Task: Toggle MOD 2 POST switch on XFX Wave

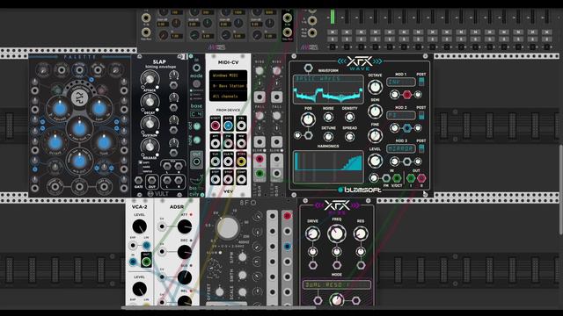Action: click(x=421, y=115)
